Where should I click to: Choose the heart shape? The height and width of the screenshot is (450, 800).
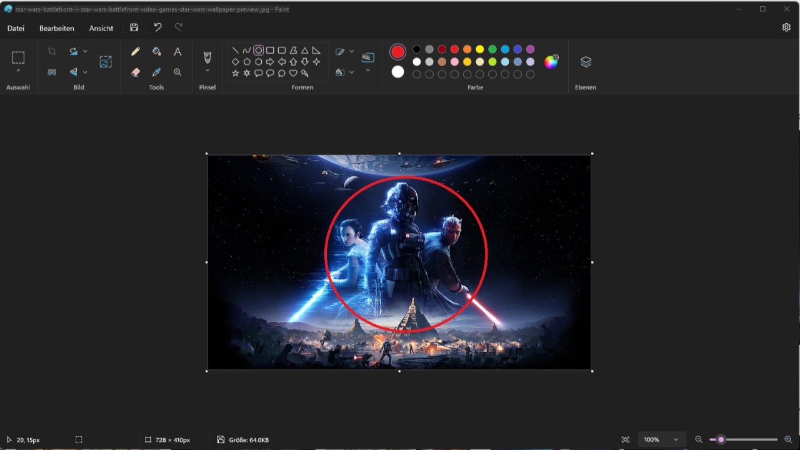coord(293,73)
